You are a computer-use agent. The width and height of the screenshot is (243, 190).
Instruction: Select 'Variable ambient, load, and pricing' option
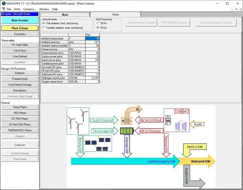(63, 28)
